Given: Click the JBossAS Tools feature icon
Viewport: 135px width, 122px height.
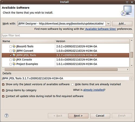Looking at the screenshot, I should (x=14, y=46).
